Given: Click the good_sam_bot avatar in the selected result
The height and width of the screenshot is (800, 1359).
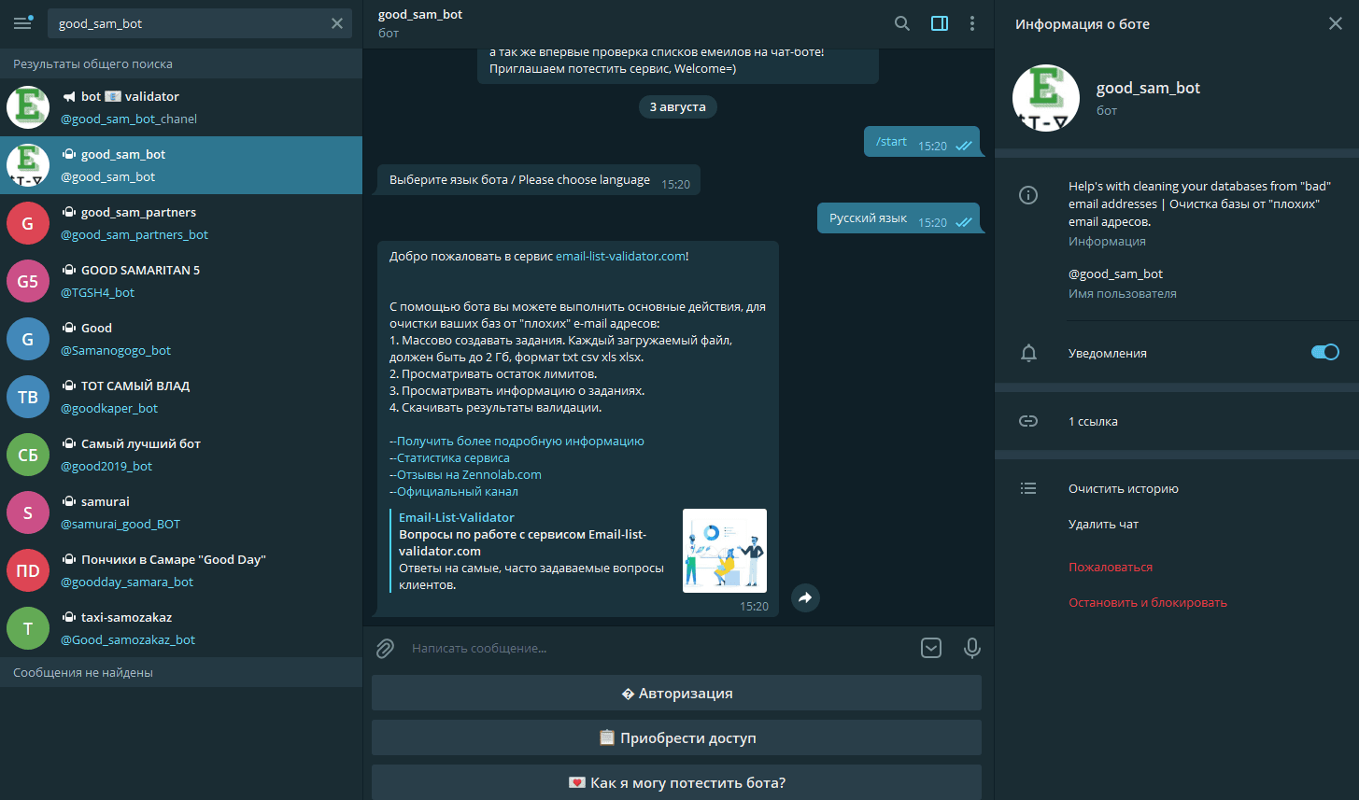Looking at the screenshot, I should pyautogui.click(x=28, y=165).
